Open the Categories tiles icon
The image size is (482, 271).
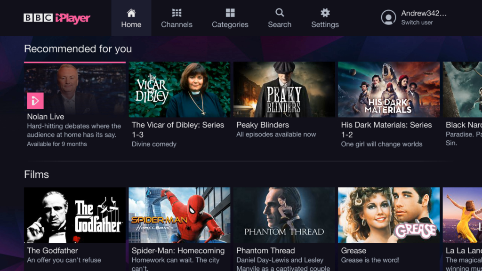(230, 13)
